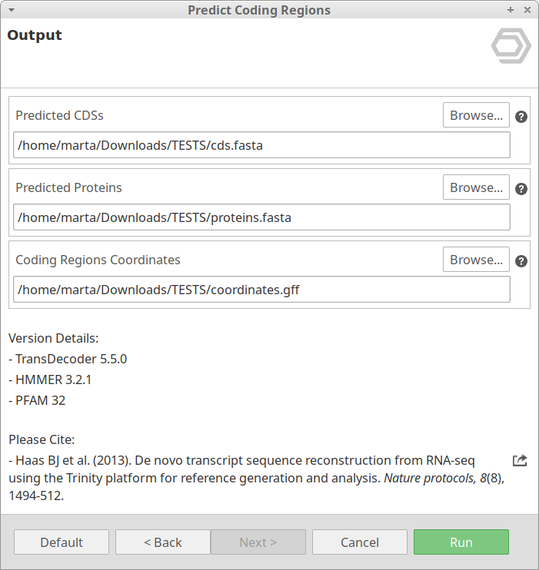Click the proteins.fasta path field
Screen dimensions: 539x570
261,217
